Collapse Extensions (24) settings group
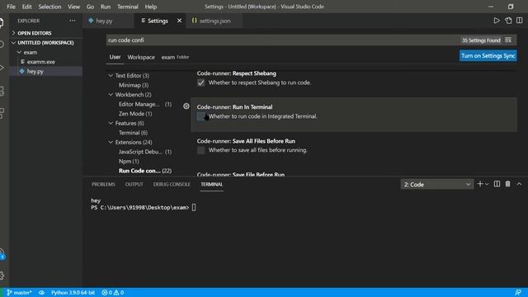The height and width of the screenshot is (297, 528). 111,142
